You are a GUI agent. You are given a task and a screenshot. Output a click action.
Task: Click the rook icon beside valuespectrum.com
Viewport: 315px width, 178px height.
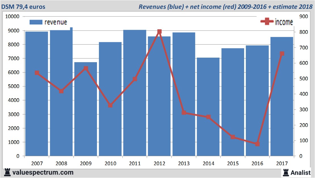click(x=7, y=172)
